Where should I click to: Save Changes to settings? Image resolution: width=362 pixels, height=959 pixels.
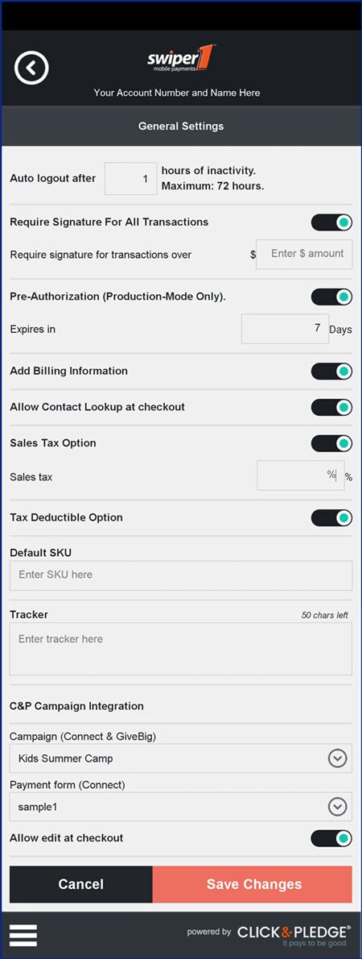click(x=252, y=884)
